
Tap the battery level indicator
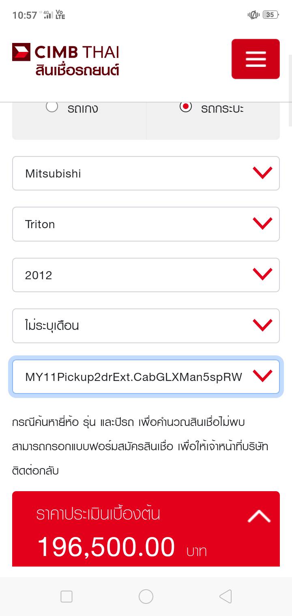click(270, 15)
